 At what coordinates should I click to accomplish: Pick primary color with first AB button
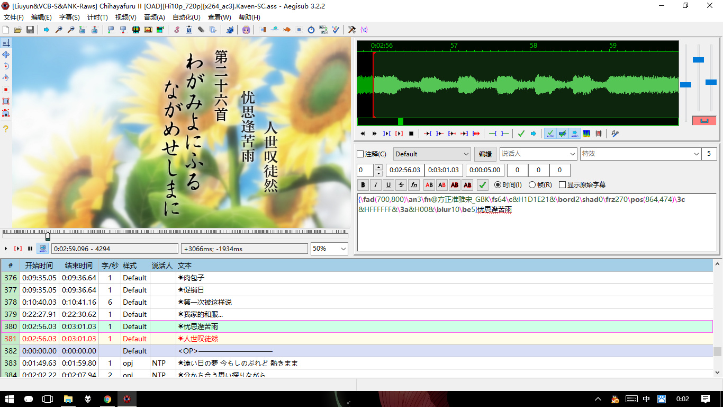click(x=429, y=185)
